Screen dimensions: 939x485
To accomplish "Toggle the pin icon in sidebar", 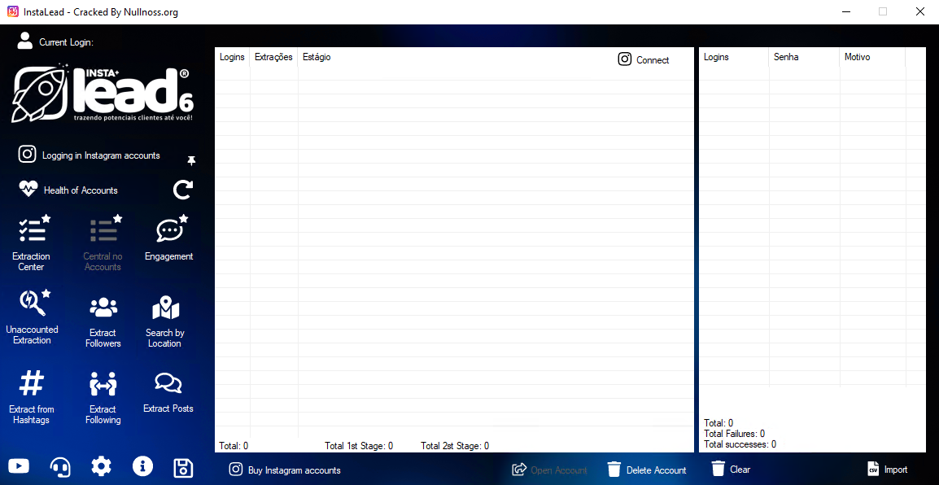I will click(x=192, y=160).
